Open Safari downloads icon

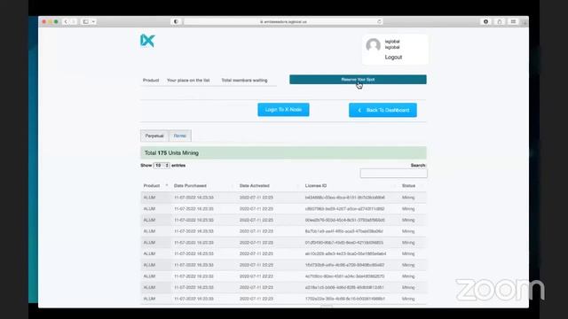(485, 21)
